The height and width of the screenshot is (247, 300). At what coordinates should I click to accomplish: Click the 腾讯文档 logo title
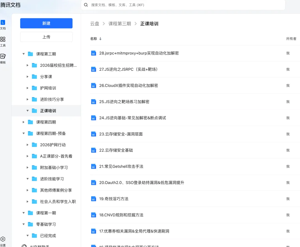(x=10, y=5)
